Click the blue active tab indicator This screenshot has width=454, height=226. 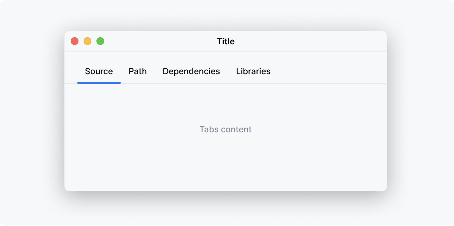(x=99, y=83)
